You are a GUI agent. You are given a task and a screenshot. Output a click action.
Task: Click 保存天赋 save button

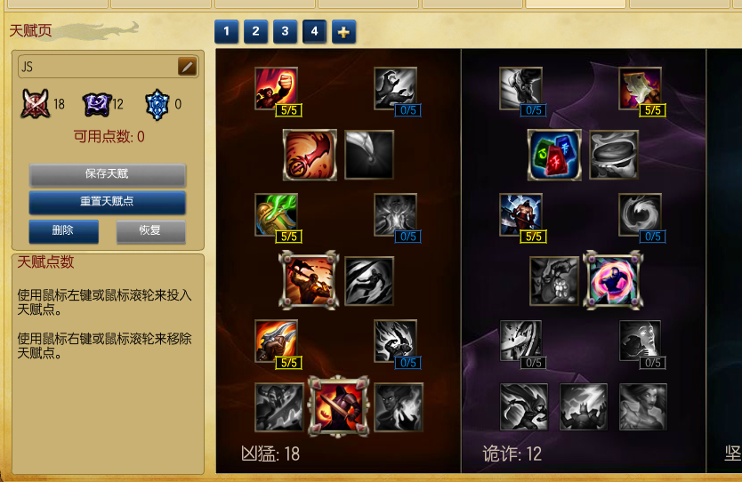pyautogui.click(x=108, y=174)
